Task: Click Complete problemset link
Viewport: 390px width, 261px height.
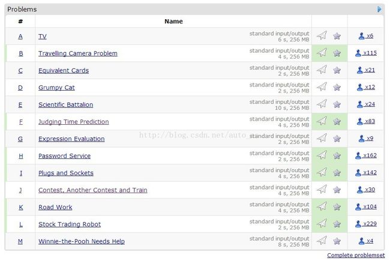Action: coord(356,255)
